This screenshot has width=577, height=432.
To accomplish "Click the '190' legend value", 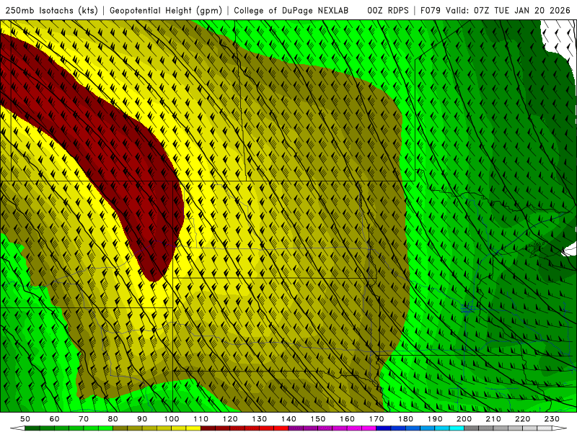I will (435, 419).
